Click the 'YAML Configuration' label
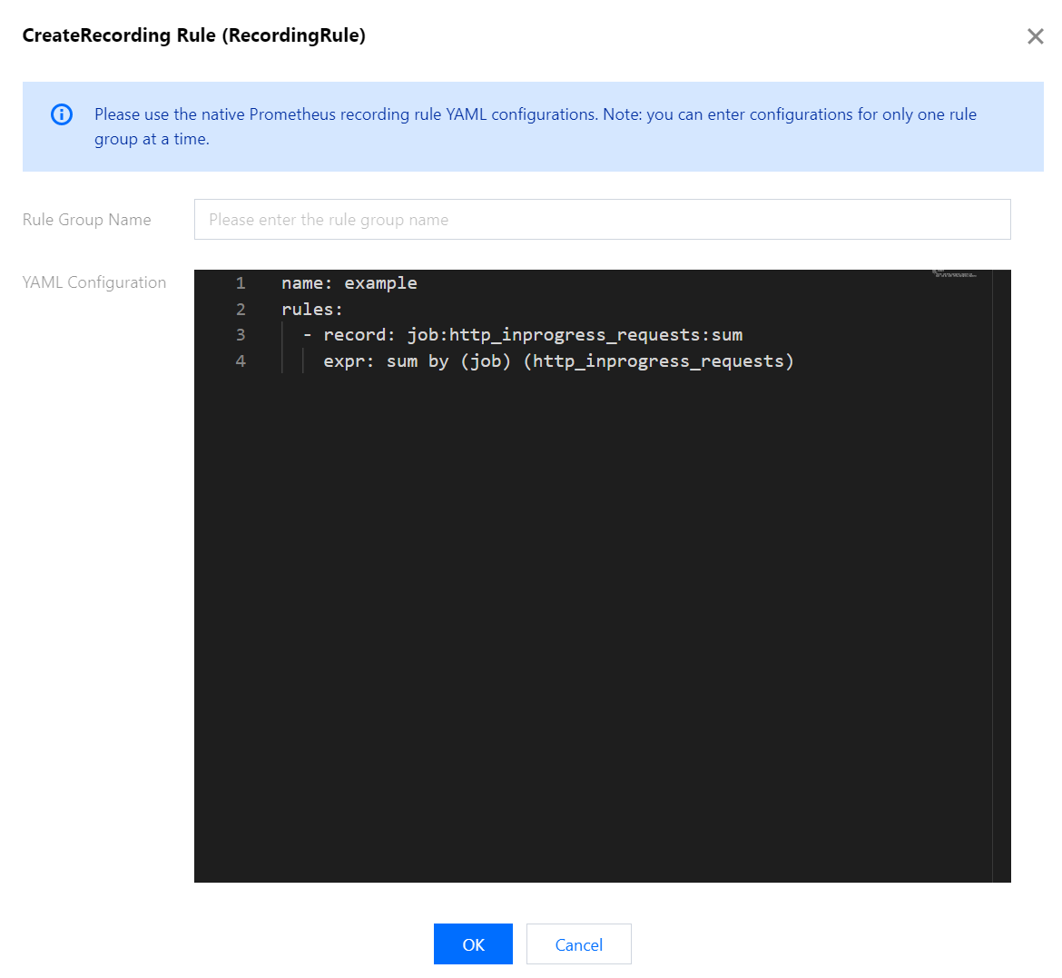 (x=94, y=282)
